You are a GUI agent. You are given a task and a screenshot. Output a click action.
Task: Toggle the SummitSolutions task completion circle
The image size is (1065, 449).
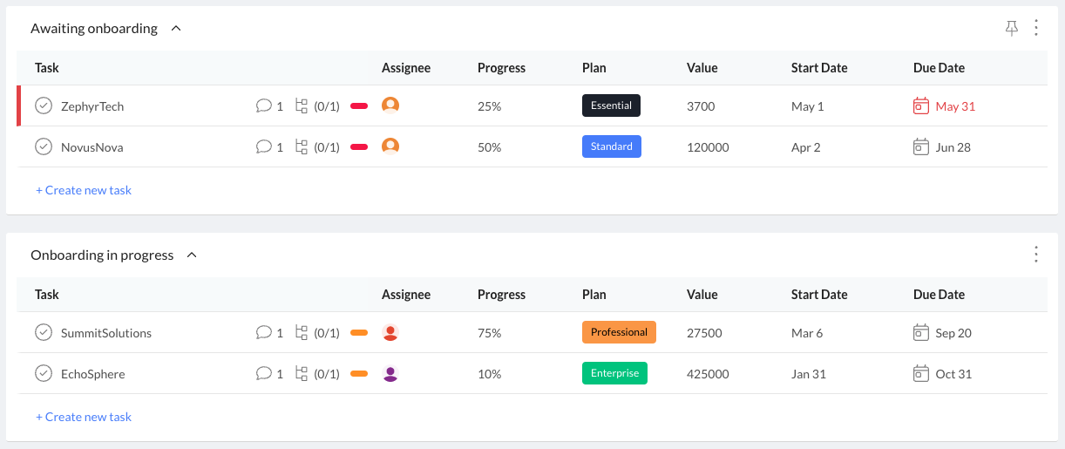(x=44, y=333)
